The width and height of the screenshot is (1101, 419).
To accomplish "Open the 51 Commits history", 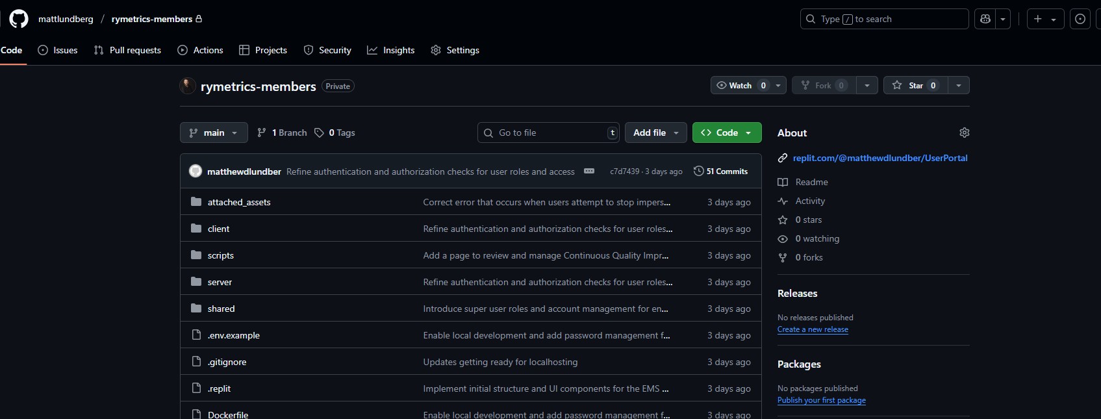I will pyautogui.click(x=721, y=171).
